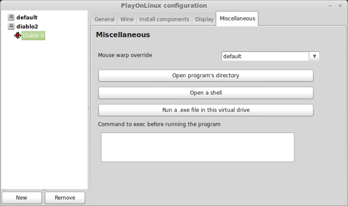Select the diablo2 drive label
The height and width of the screenshot is (206, 348).
pos(27,26)
